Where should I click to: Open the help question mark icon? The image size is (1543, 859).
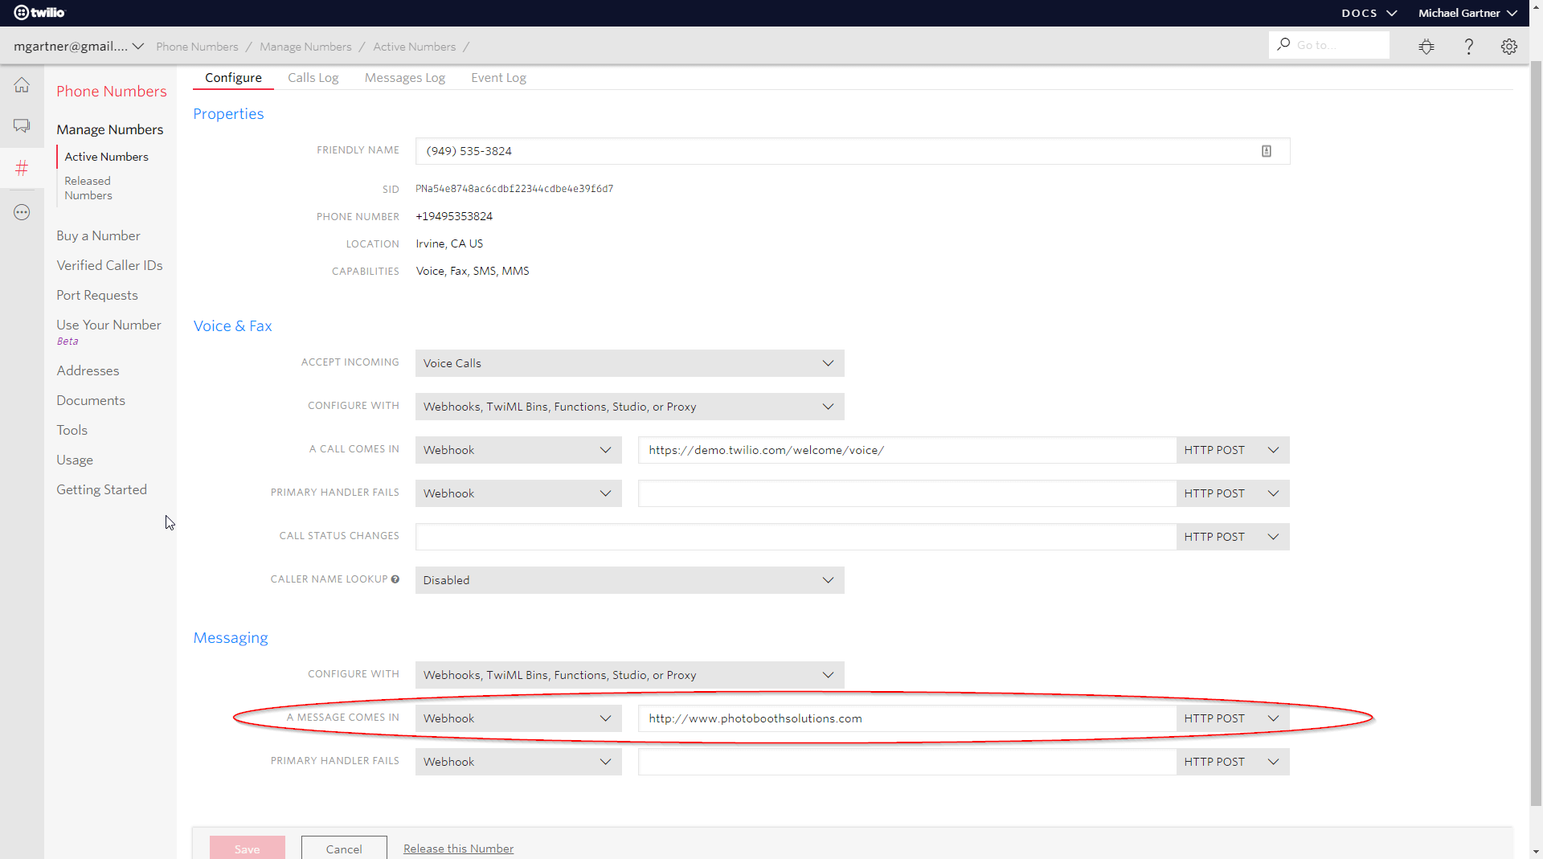point(1468,47)
